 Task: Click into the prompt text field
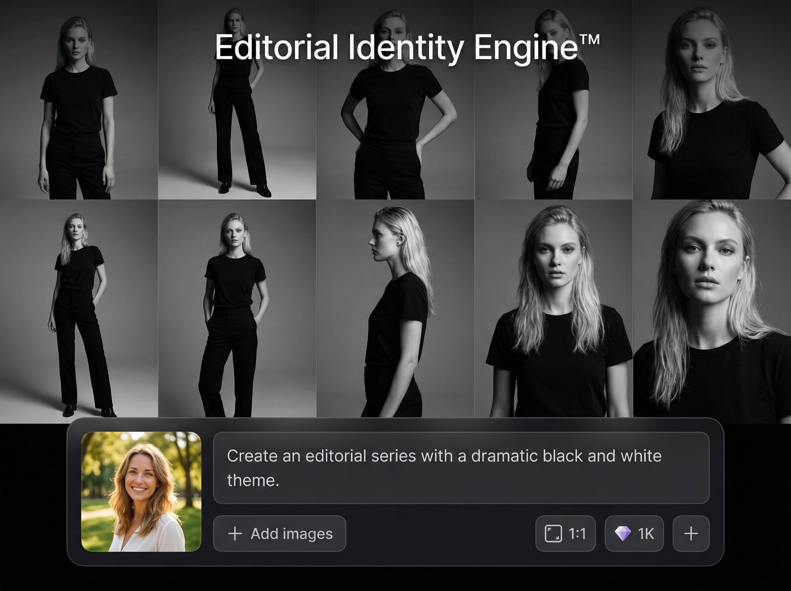(x=461, y=468)
